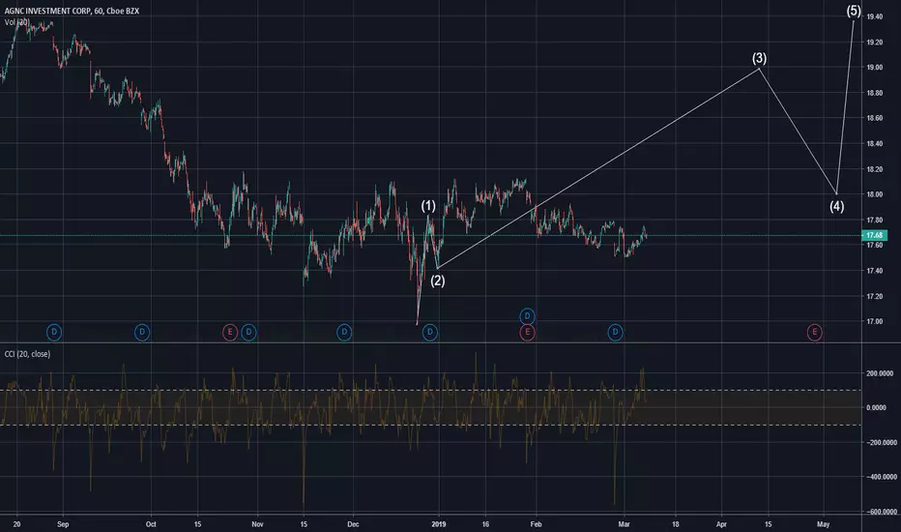The image size is (901, 532).
Task: Click the earnings E marker in late October
Action: 230,332
